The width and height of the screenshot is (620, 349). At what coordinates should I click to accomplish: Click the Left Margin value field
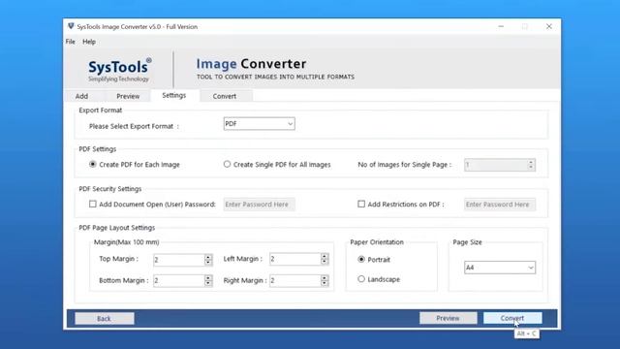click(x=294, y=259)
